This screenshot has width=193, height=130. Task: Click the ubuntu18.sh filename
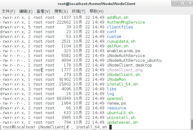pos(120,113)
